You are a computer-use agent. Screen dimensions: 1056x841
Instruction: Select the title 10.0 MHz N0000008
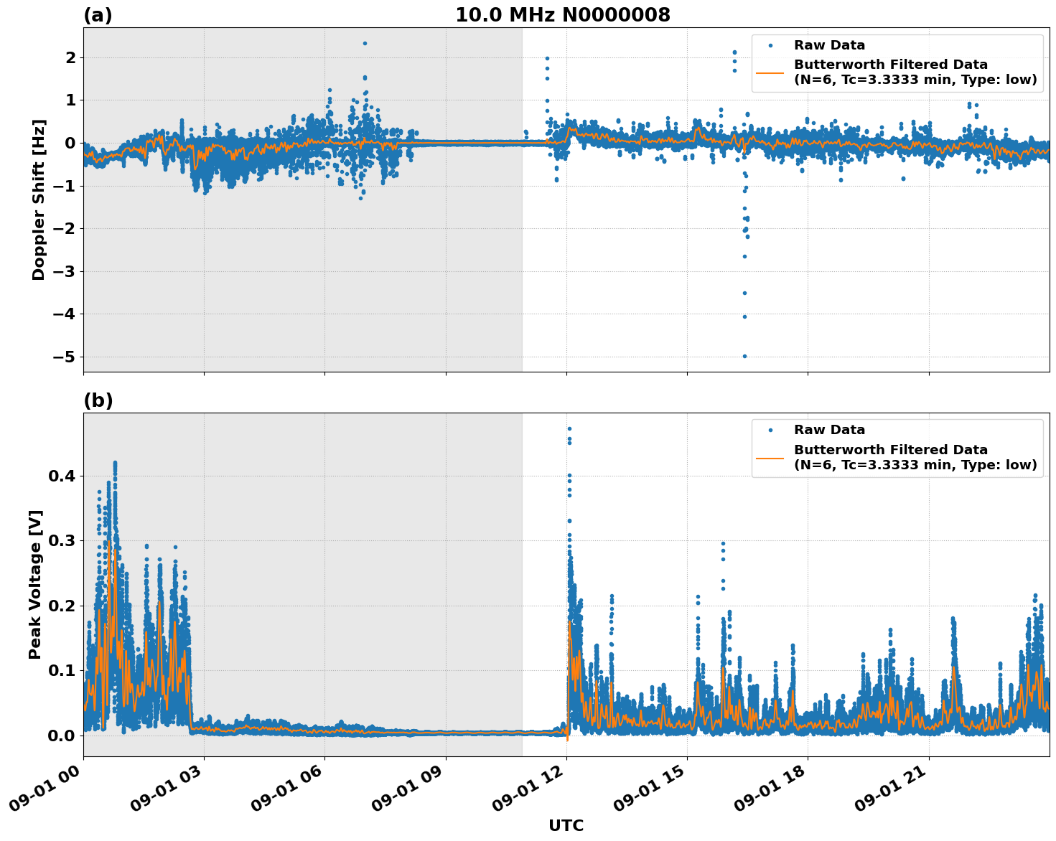tap(564, 13)
